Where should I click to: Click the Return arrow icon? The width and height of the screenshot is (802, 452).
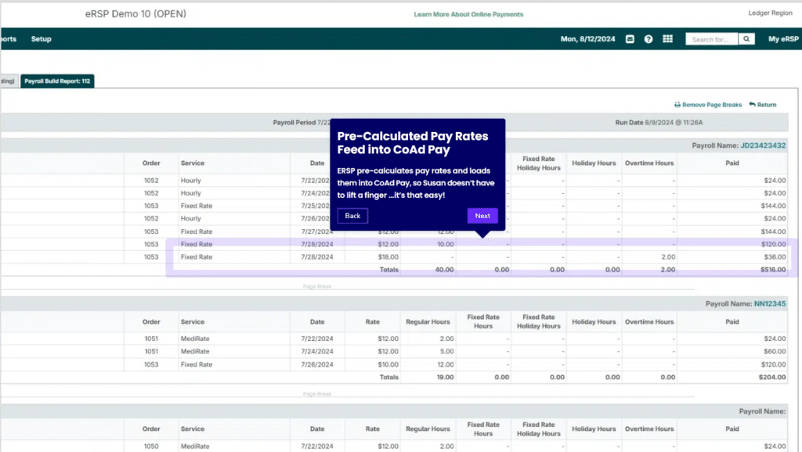(752, 104)
